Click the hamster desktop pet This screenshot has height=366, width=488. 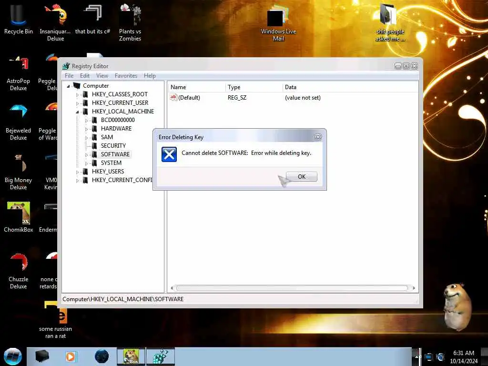coord(457,306)
